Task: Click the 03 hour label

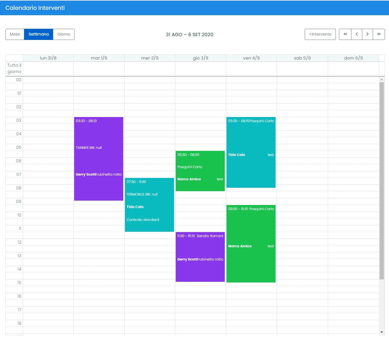Action: [19, 120]
